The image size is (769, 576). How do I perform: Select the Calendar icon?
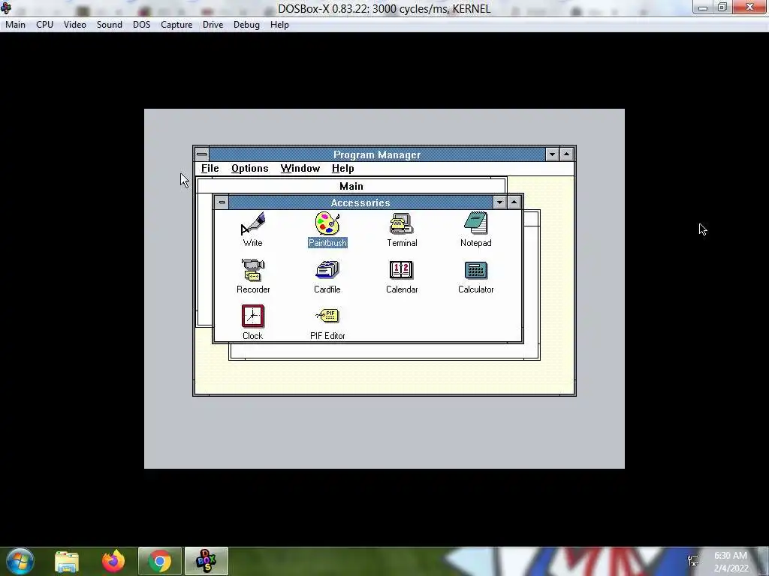[x=402, y=270]
